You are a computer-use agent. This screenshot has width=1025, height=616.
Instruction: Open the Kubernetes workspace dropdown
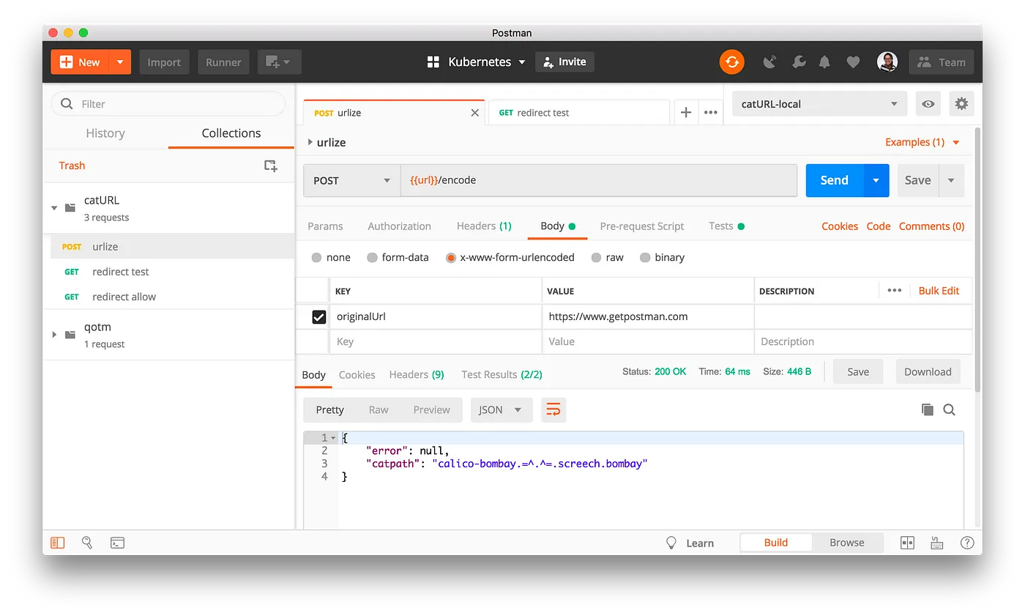[522, 62]
